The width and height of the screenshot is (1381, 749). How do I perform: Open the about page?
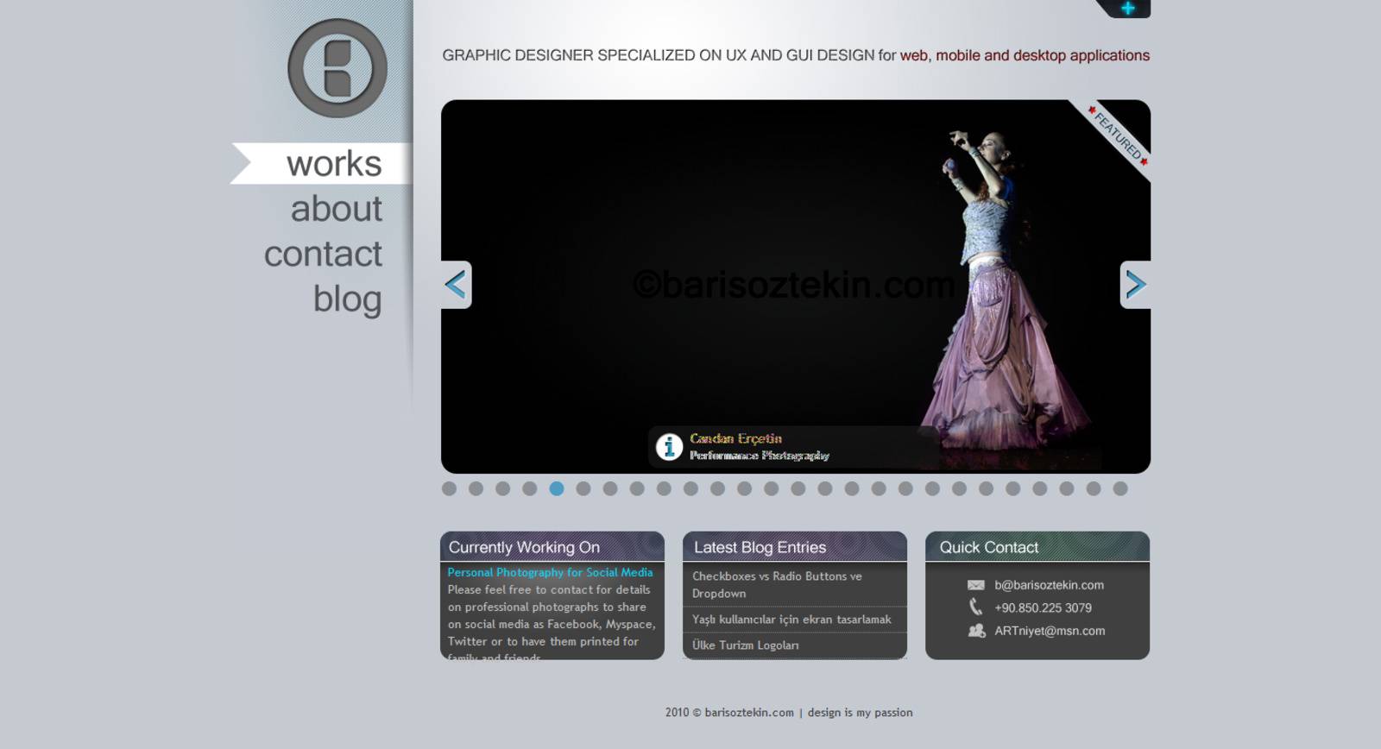pos(336,209)
